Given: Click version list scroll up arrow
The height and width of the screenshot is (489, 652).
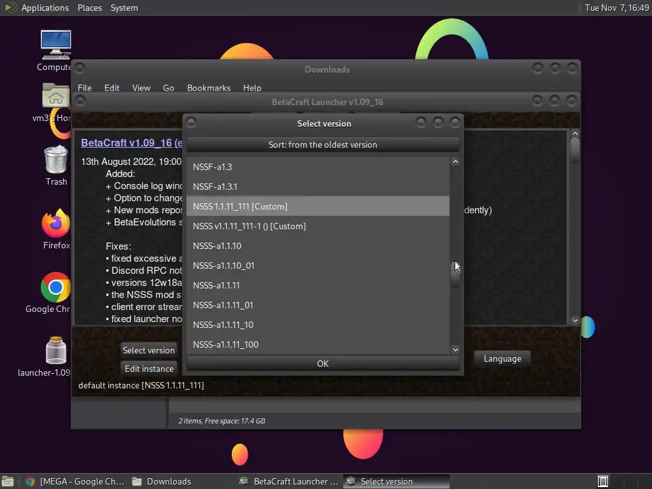Looking at the screenshot, I should coord(455,162).
